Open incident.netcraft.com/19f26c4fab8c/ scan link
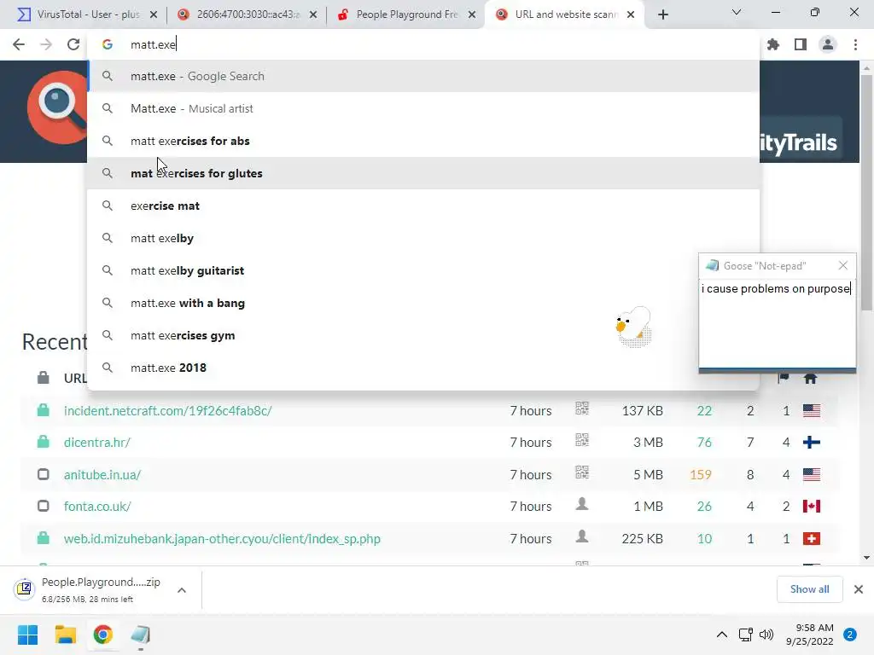Viewport: 874px width, 655px height. point(168,410)
